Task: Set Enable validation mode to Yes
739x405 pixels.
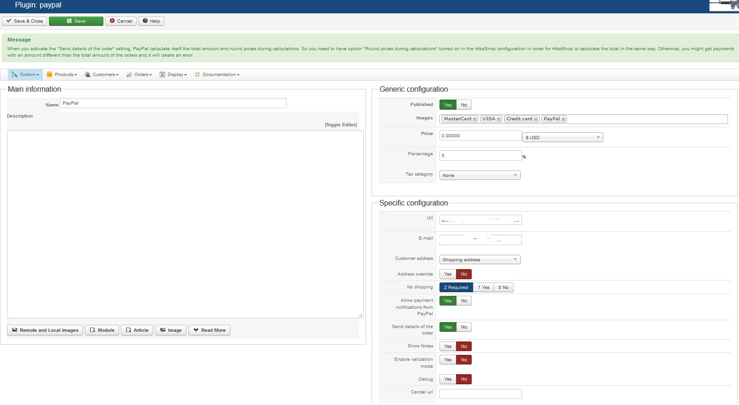Action: (x=448, y=360)
